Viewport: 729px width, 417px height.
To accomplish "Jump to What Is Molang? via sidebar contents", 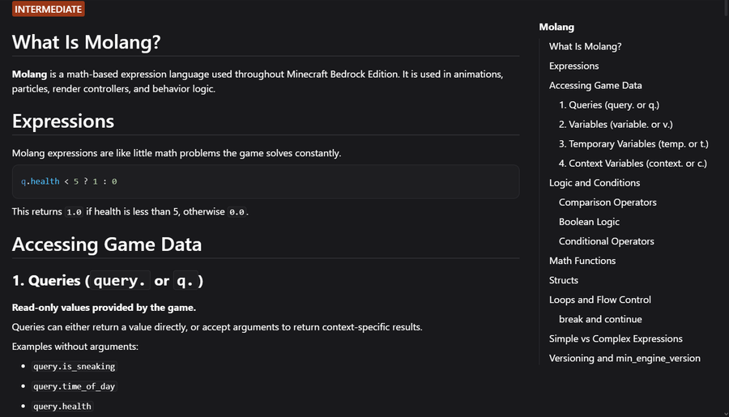I will [x=585, y=46].
